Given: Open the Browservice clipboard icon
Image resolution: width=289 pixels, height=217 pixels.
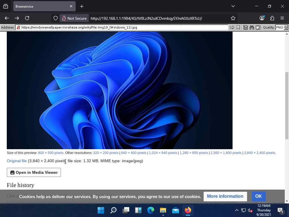Looking at the screenshot, I should (x=258, y=27).
